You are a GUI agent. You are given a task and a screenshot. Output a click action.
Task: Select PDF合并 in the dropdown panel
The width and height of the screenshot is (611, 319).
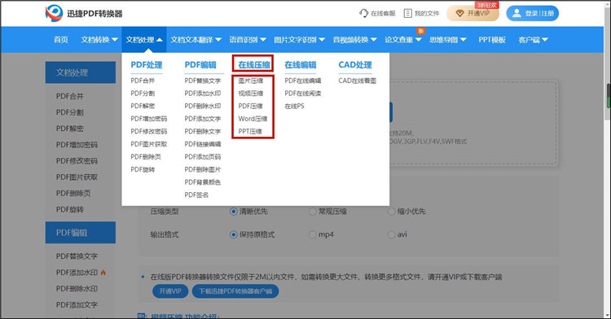143,81
